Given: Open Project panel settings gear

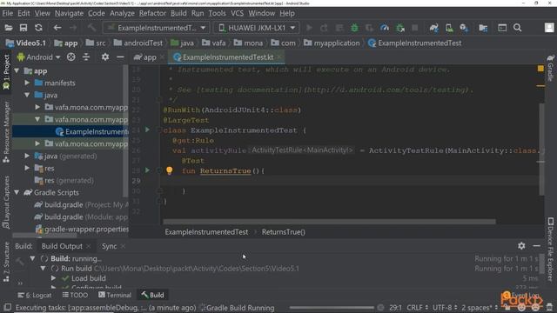Looking at the screenshot, I should (x=105, y=57).
